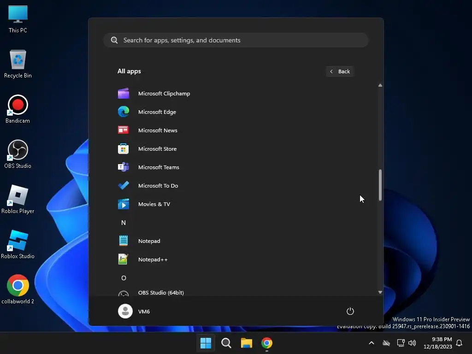This screenshot has height=354, width=472.
Task: Select Roblox Player desktop shortcut
Action: click(18, 200)
